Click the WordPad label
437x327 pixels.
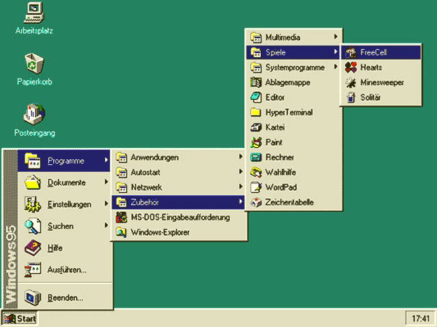coord(281,187)
